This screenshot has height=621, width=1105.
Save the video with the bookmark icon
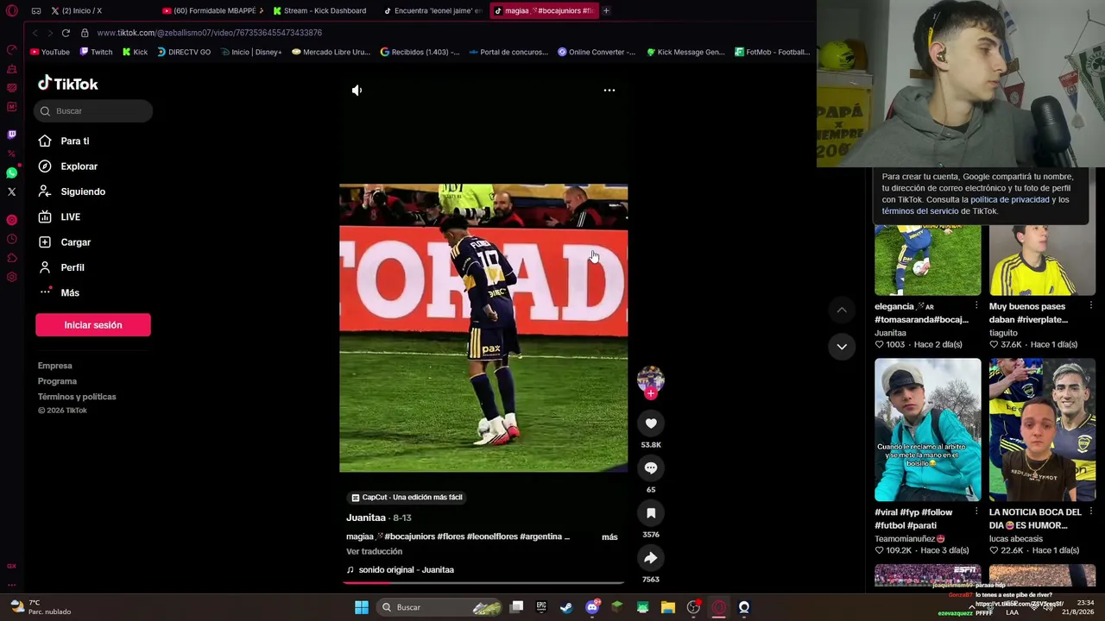[x=651, y=513]
